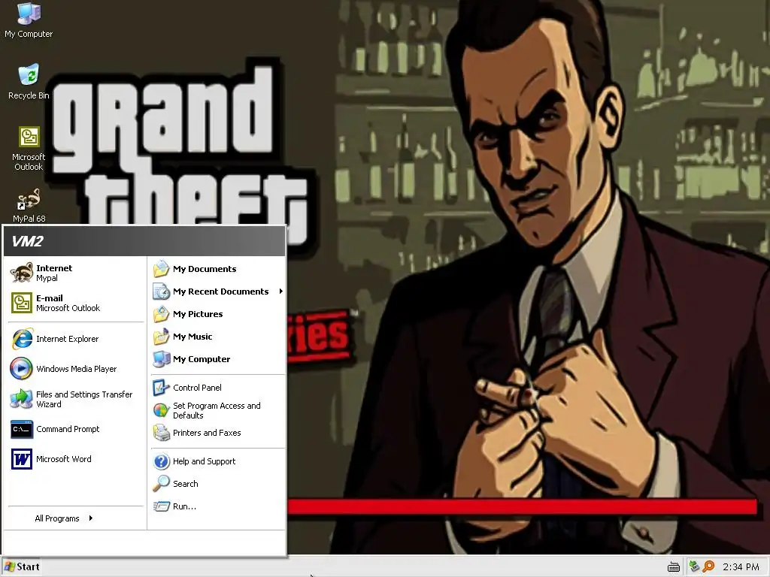Launch Windows Media Player via its label
Image resolution: width=770 pixels, height=577 pixels.
(76, 369)
